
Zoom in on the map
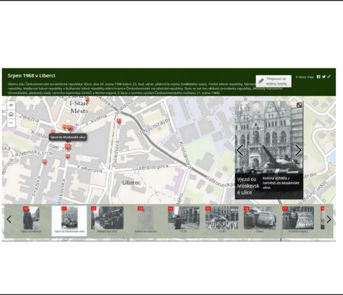[11, 105]
